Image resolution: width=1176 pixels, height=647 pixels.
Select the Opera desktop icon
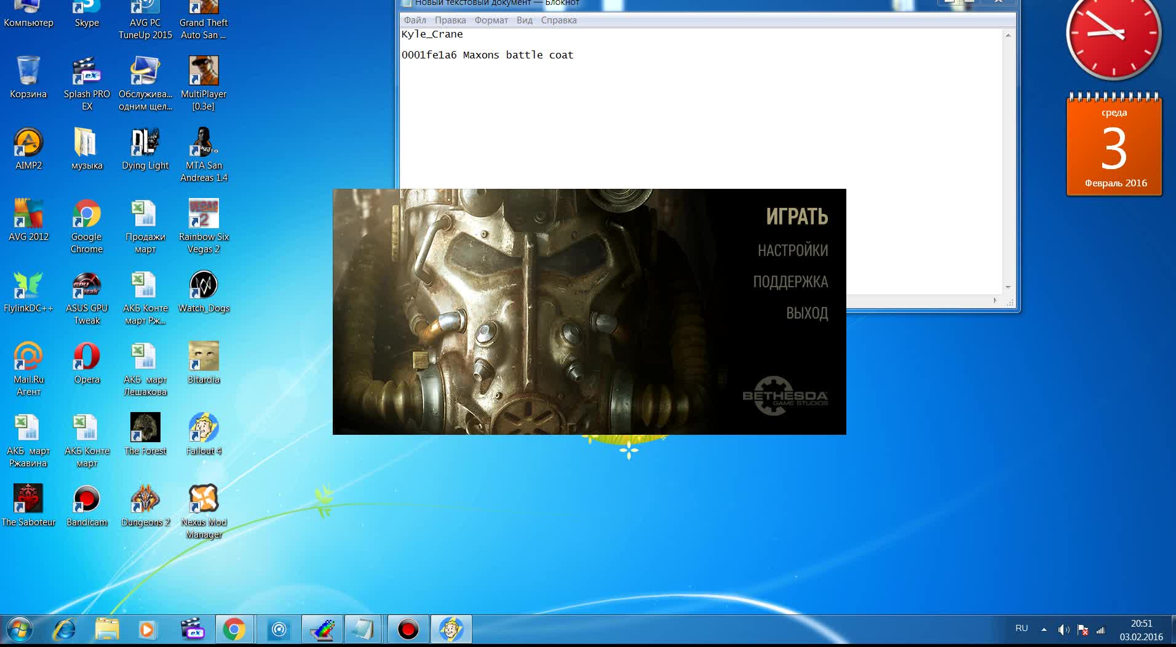tap(87, 357)
